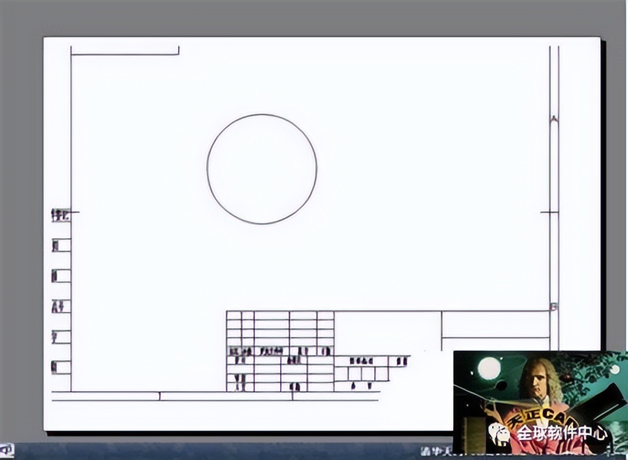Select the circle drawn on the sheet
This screenshot has width=628, height=460.
[x=262, y=169]
